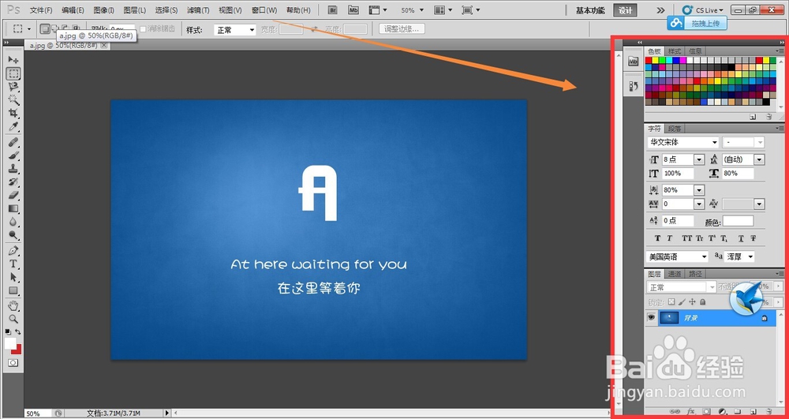Create a new layer
Viewport: 789px width, 419px height.
753,411
